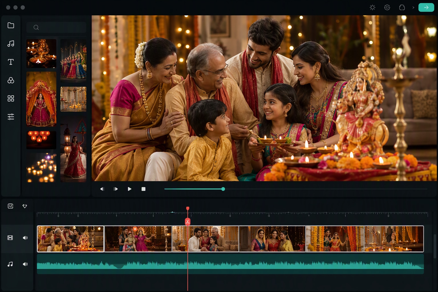Open the music library in the sidebar
The image size is (438, 292).
11,44
